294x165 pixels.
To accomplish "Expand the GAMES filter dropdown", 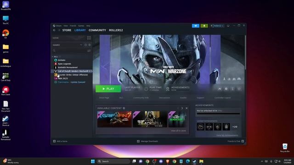I will pyautogui.click(x=81, y=45).
